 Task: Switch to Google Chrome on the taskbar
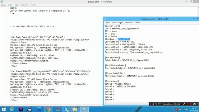48,109
